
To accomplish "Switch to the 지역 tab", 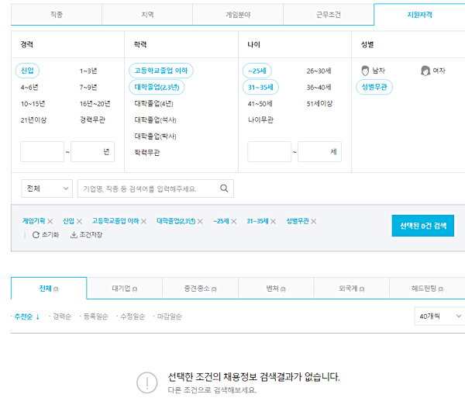I will click(147, 15).
